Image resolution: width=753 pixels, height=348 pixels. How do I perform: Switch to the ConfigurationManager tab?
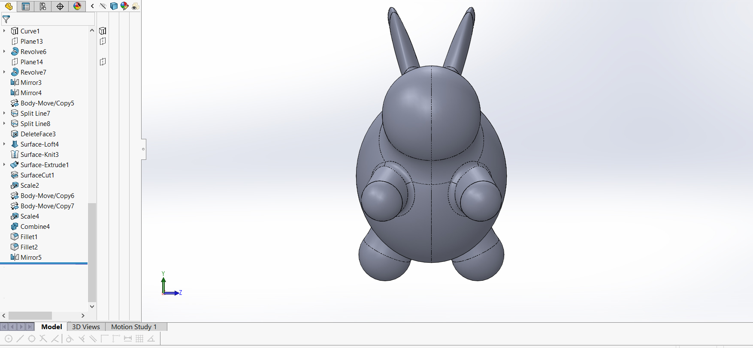point(43,6)
